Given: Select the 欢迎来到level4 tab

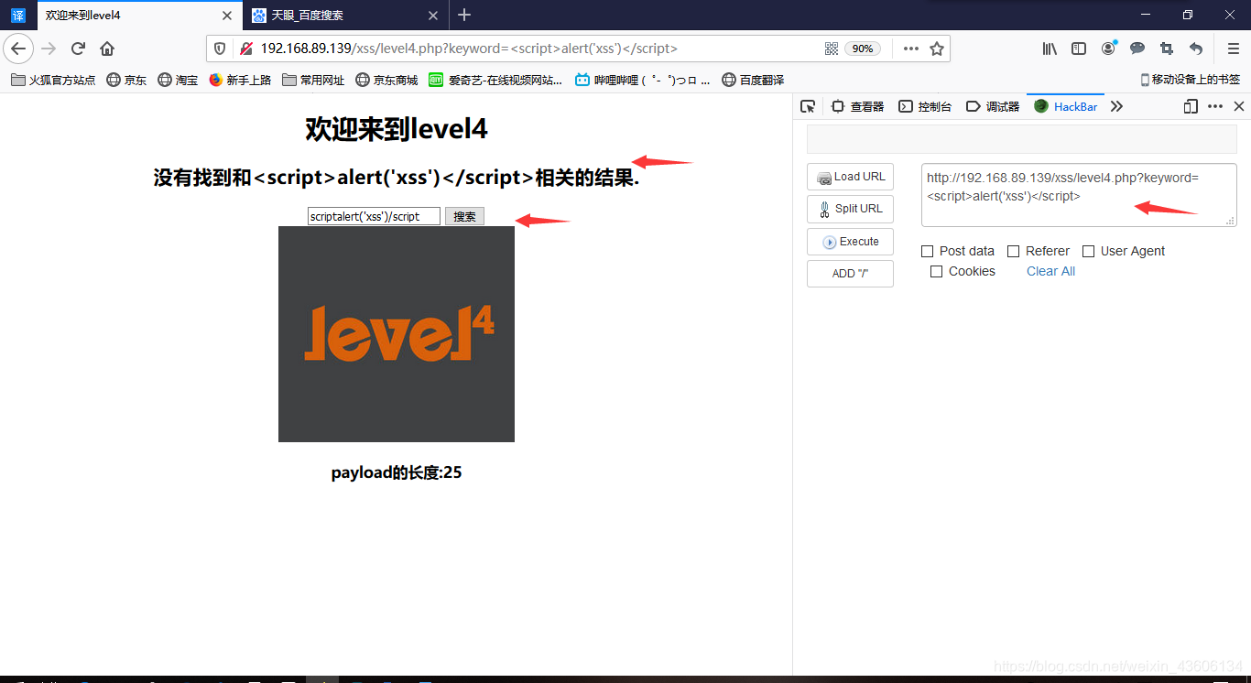Looking at the screenshot, I should coord(139,16).
